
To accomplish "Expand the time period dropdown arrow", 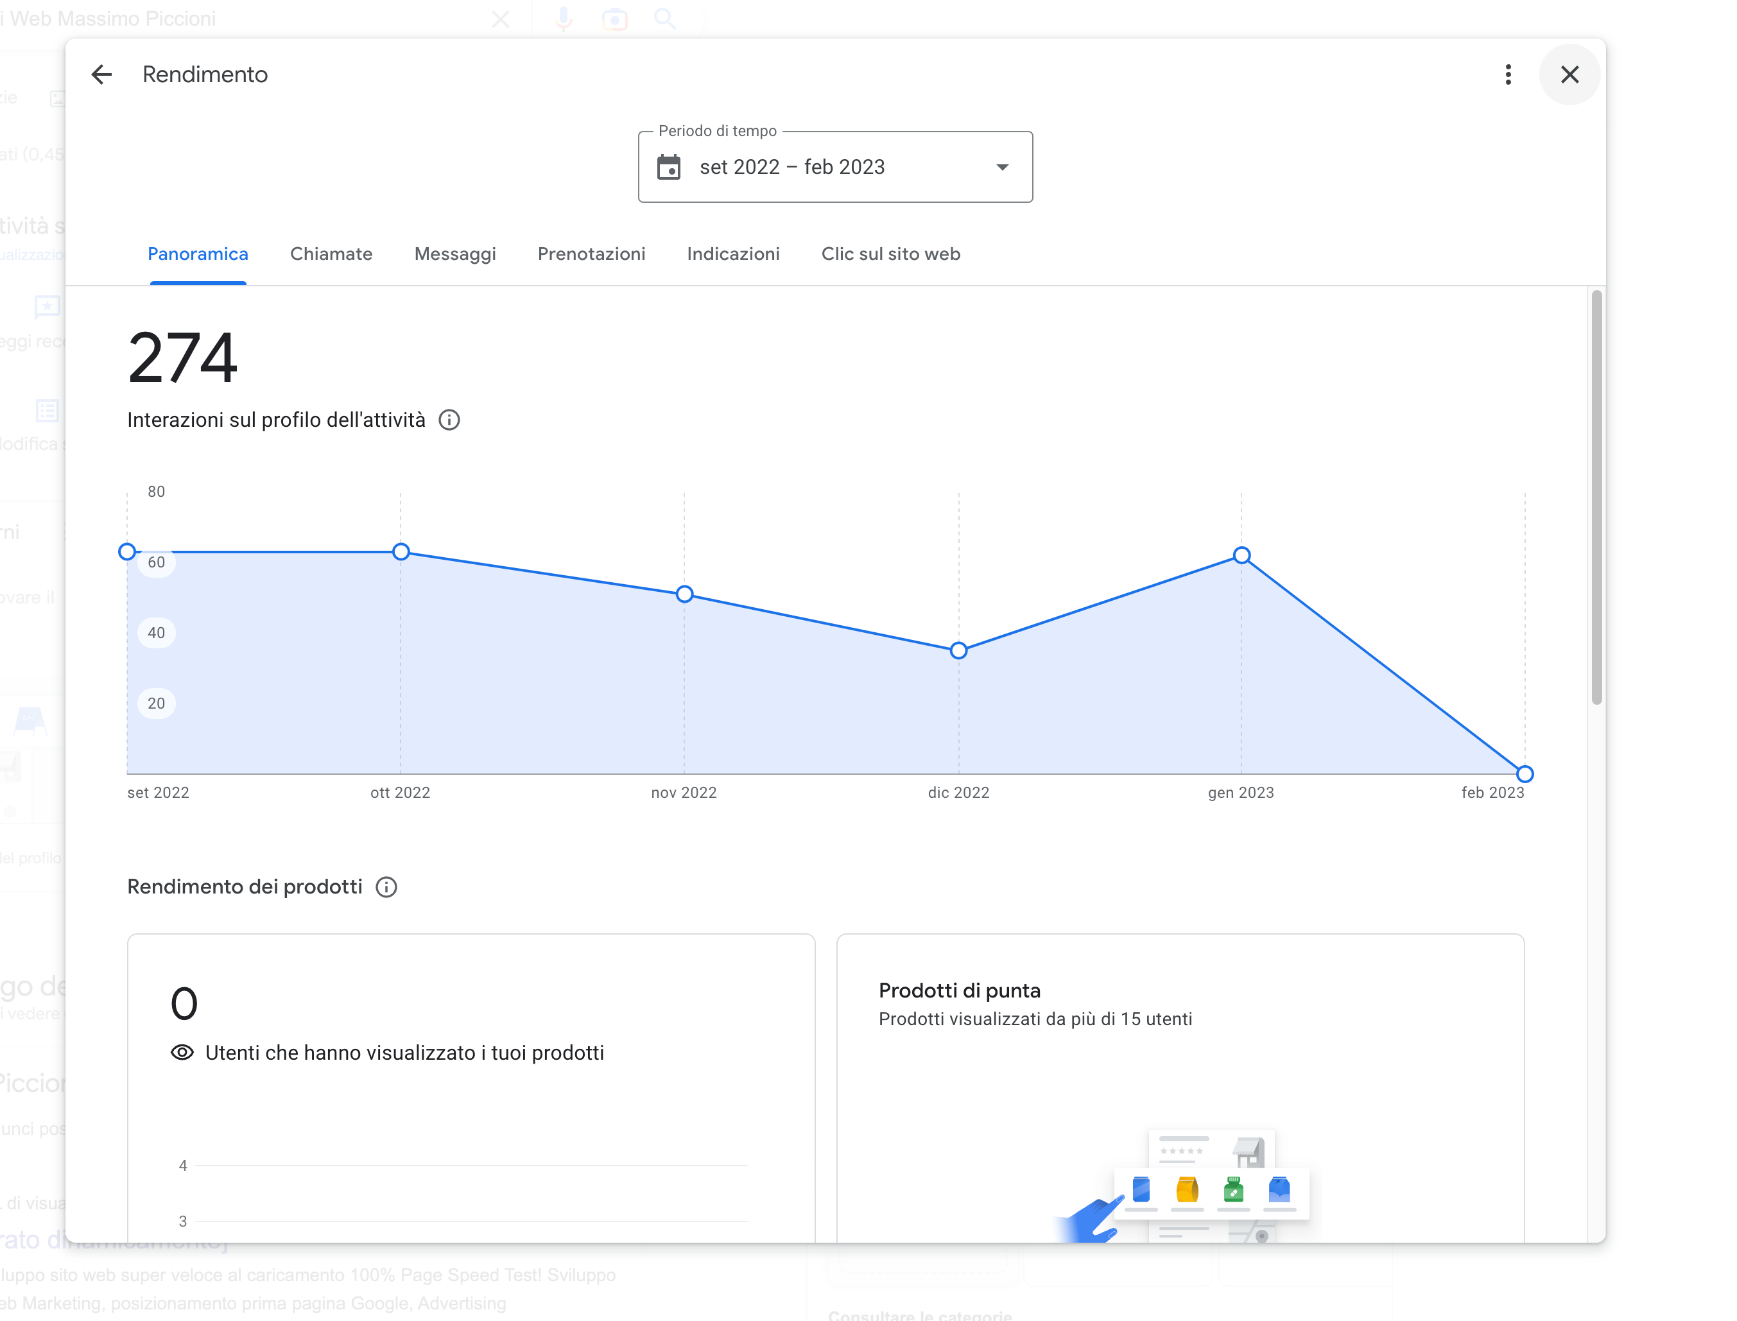I will click(1002, 167).
